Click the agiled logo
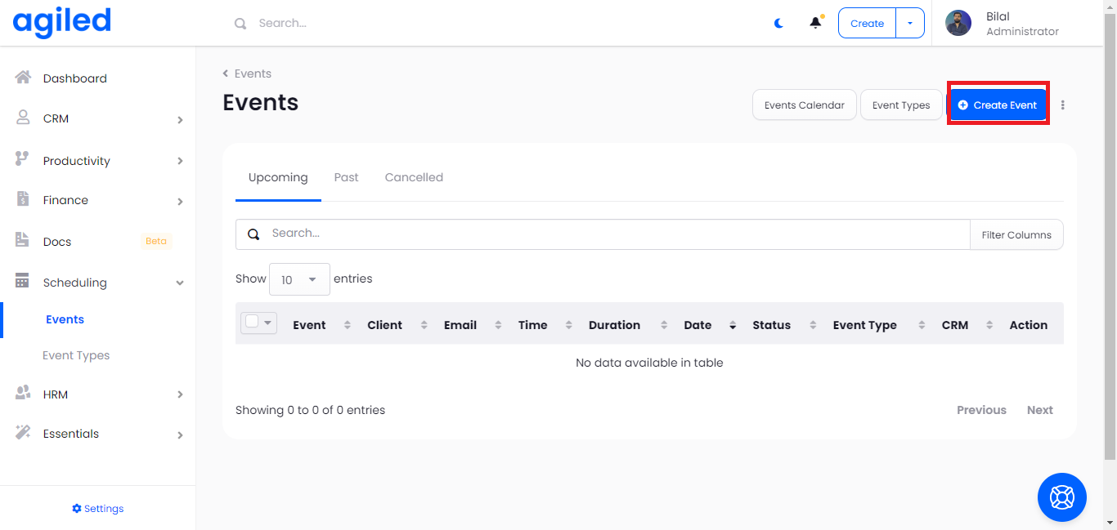 pyautogui.click(x=62, y=23)
